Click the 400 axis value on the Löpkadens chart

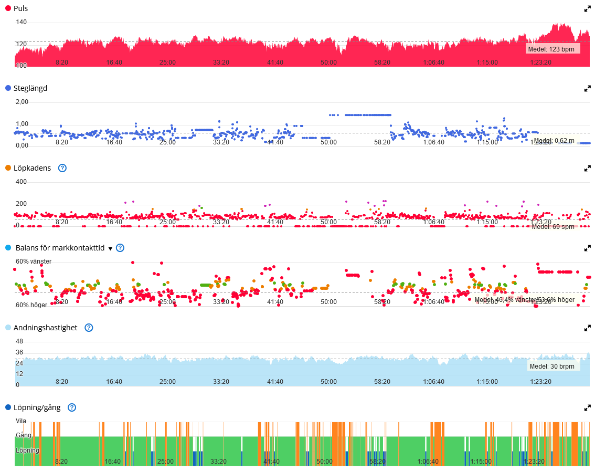[21, 182]
